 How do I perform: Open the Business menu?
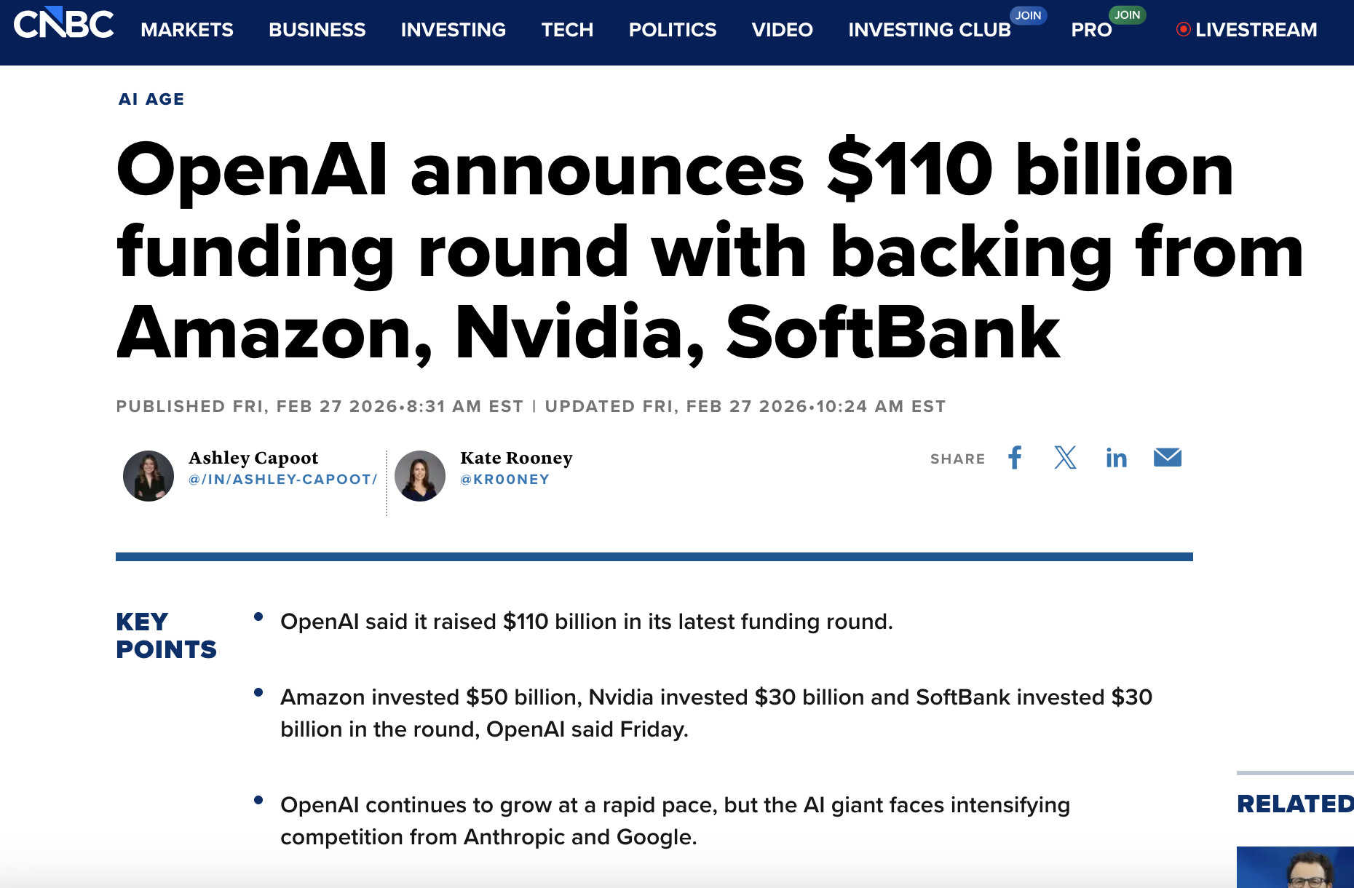click(317, 30)
